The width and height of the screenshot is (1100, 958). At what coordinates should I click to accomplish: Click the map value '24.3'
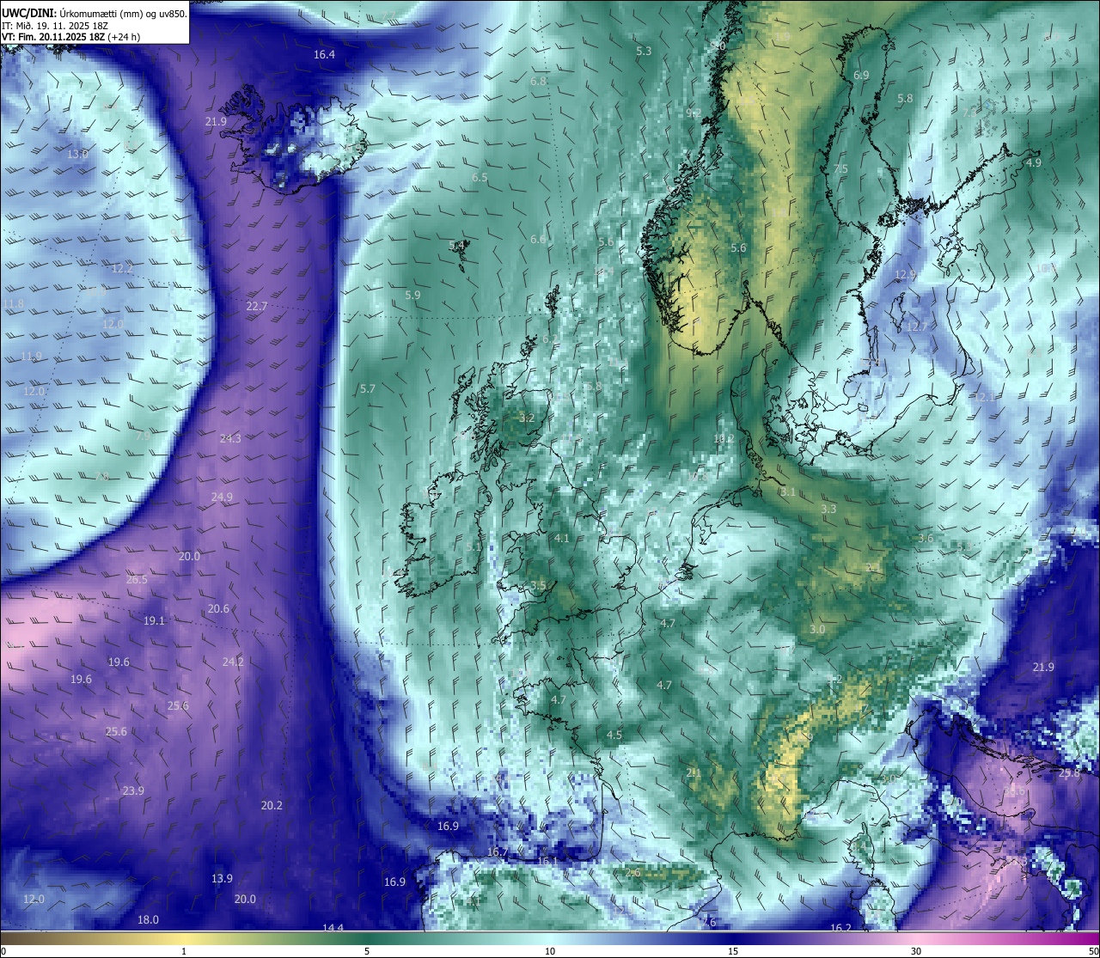pyautogui.click(x=230, y=439)
